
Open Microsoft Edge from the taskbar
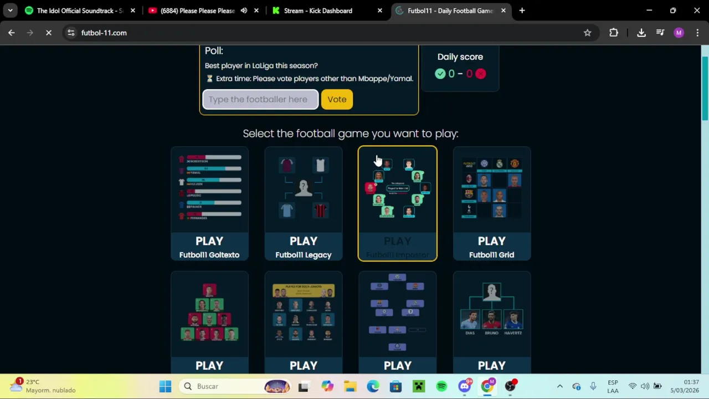(373, 386)
